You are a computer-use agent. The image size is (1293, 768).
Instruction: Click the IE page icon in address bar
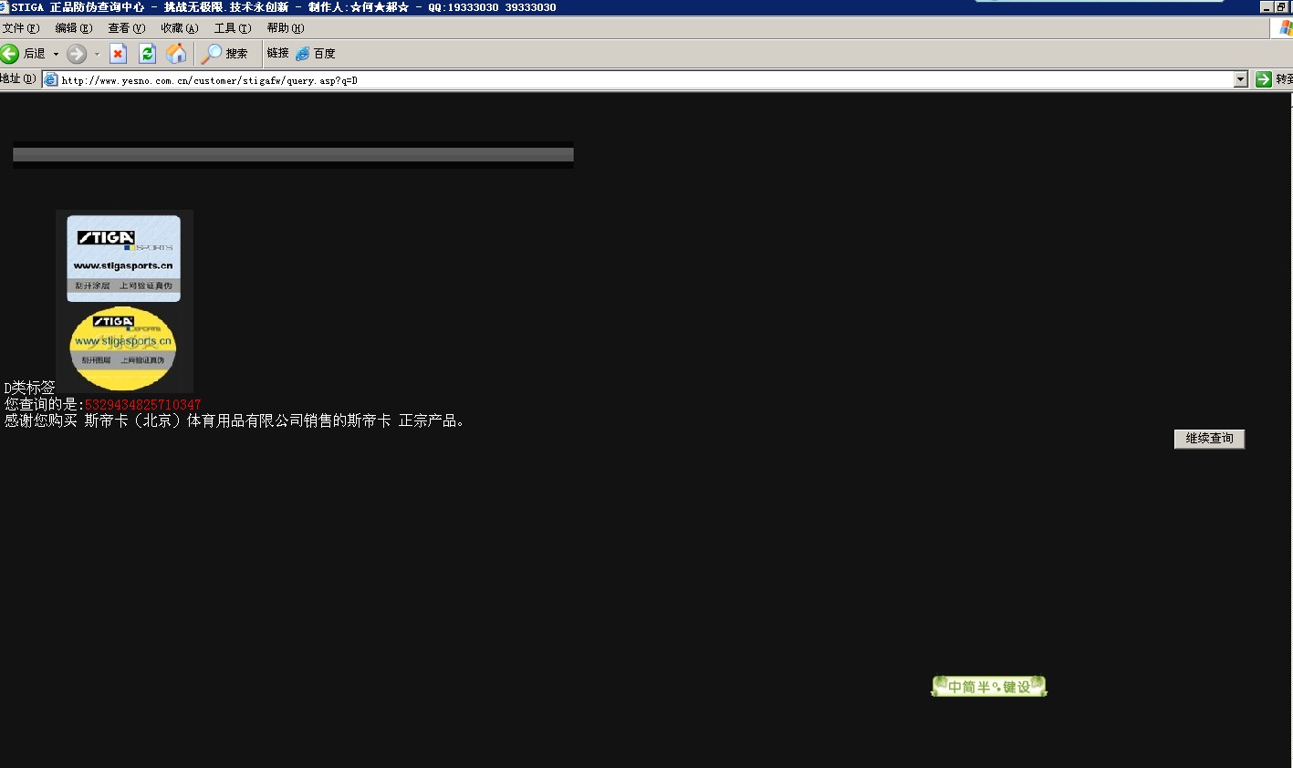click(51, 80)
